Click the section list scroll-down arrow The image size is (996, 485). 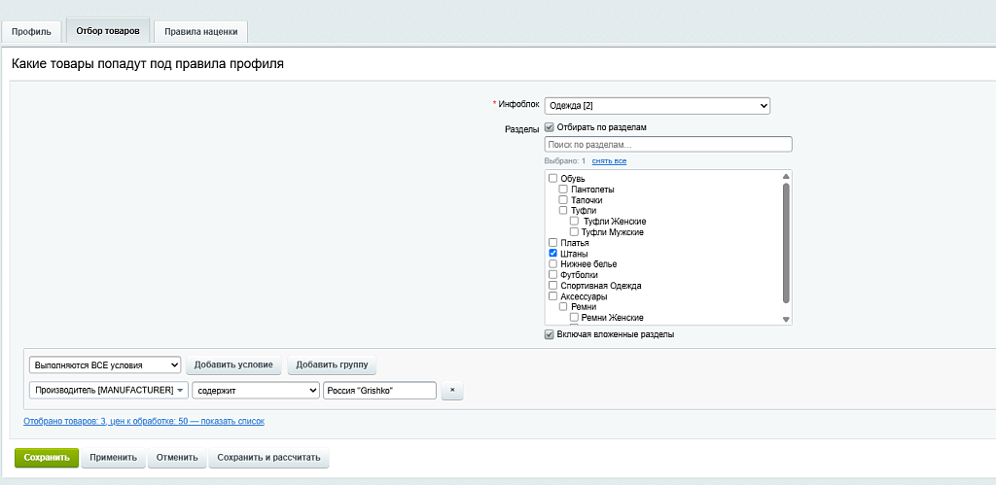point(786,319)
